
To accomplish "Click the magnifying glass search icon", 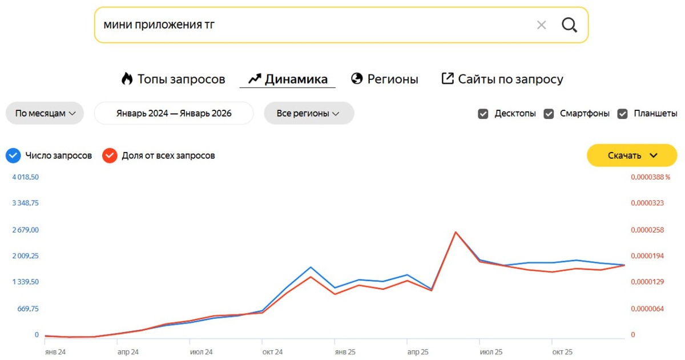I will click(x=569, y=25).
